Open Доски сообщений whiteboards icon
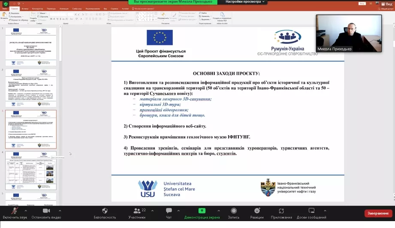The height and width of the screenshot is (228, 395). click(x=311, y=211)
